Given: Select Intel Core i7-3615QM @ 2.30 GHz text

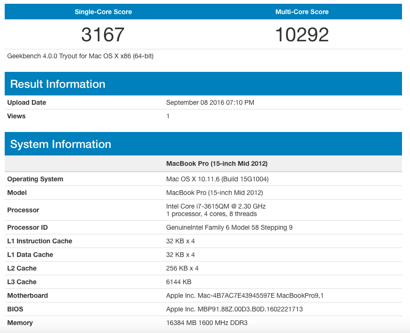Looking at the screenshot, I should click(x=216, y=206).
